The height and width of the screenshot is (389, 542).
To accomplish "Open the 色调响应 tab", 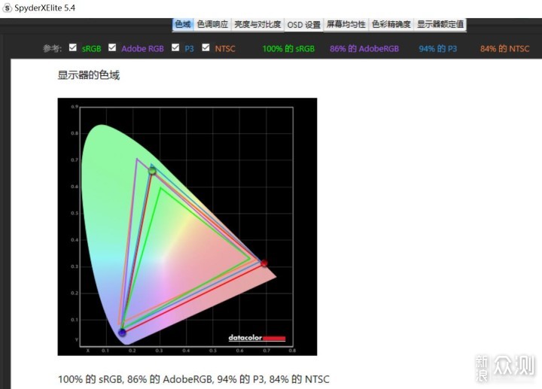I will click(x=212, y=24).
